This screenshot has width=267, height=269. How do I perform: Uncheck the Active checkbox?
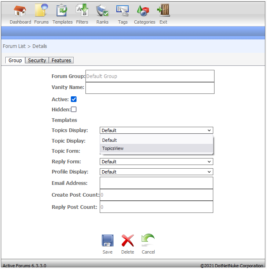tap(74, 99)
